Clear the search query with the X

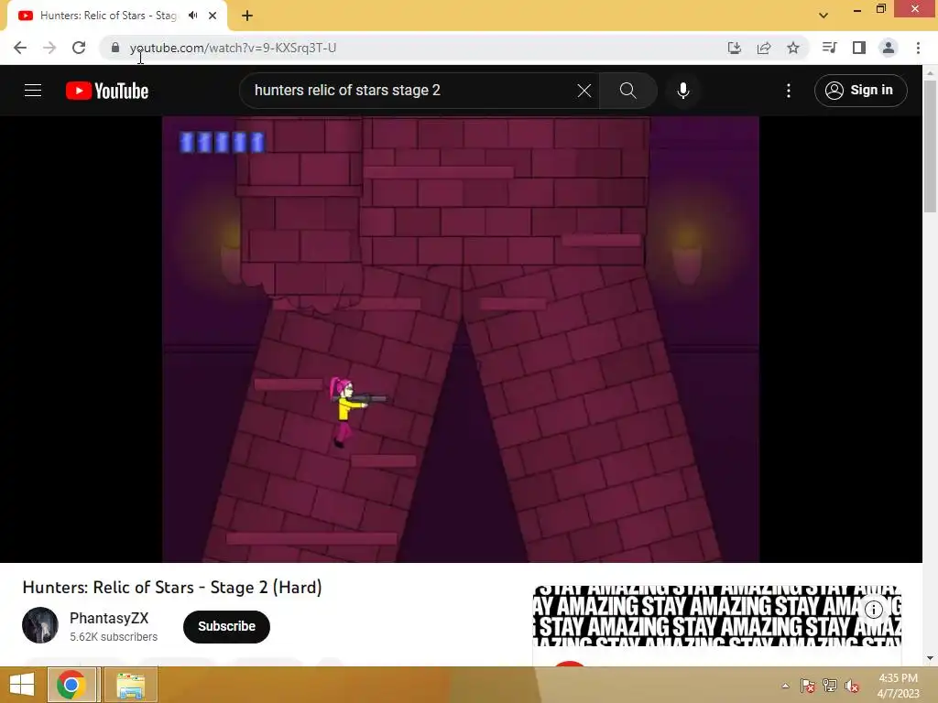[x=584, y=91]
